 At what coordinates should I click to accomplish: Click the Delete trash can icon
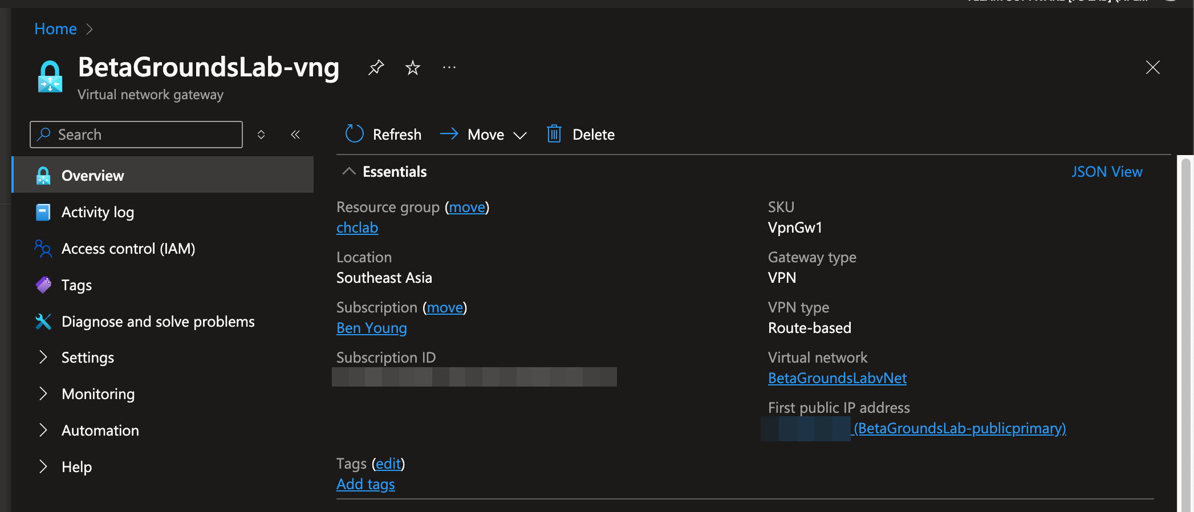pyautogui.click(x=554, y=134)
